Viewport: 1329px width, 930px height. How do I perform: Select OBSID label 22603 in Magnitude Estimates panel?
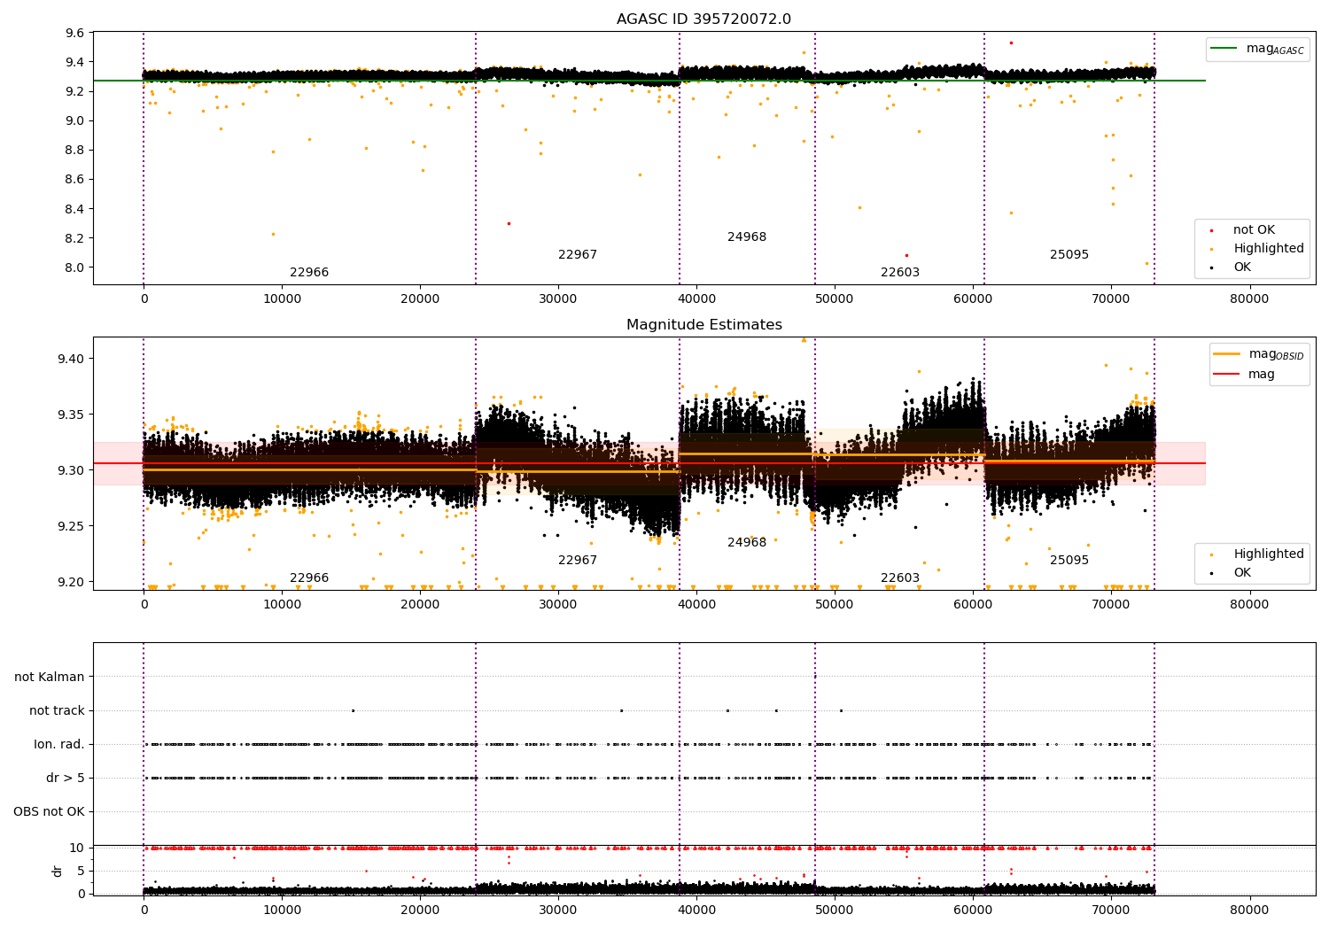(x=900, y=578)
